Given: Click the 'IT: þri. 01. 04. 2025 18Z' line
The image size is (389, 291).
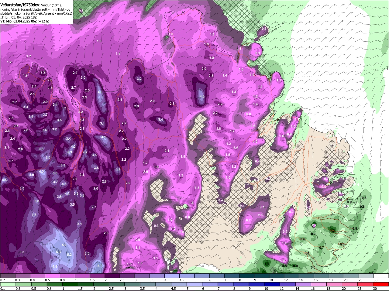Looking at the screenshot, I should point(18,17).
